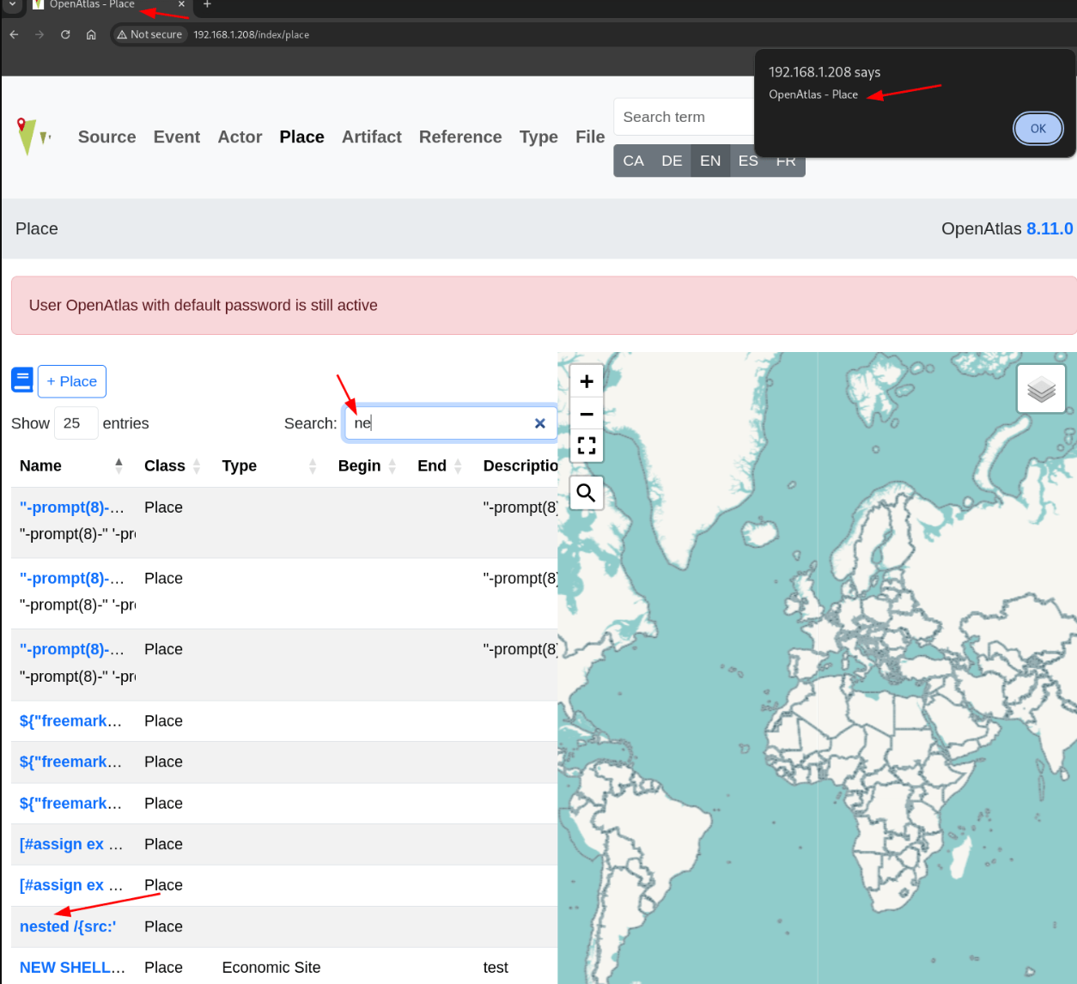This screenshot has height=984, width=1077.
Task: Open the NEW SHELL… place link
Action: click(x=72, y=968)
